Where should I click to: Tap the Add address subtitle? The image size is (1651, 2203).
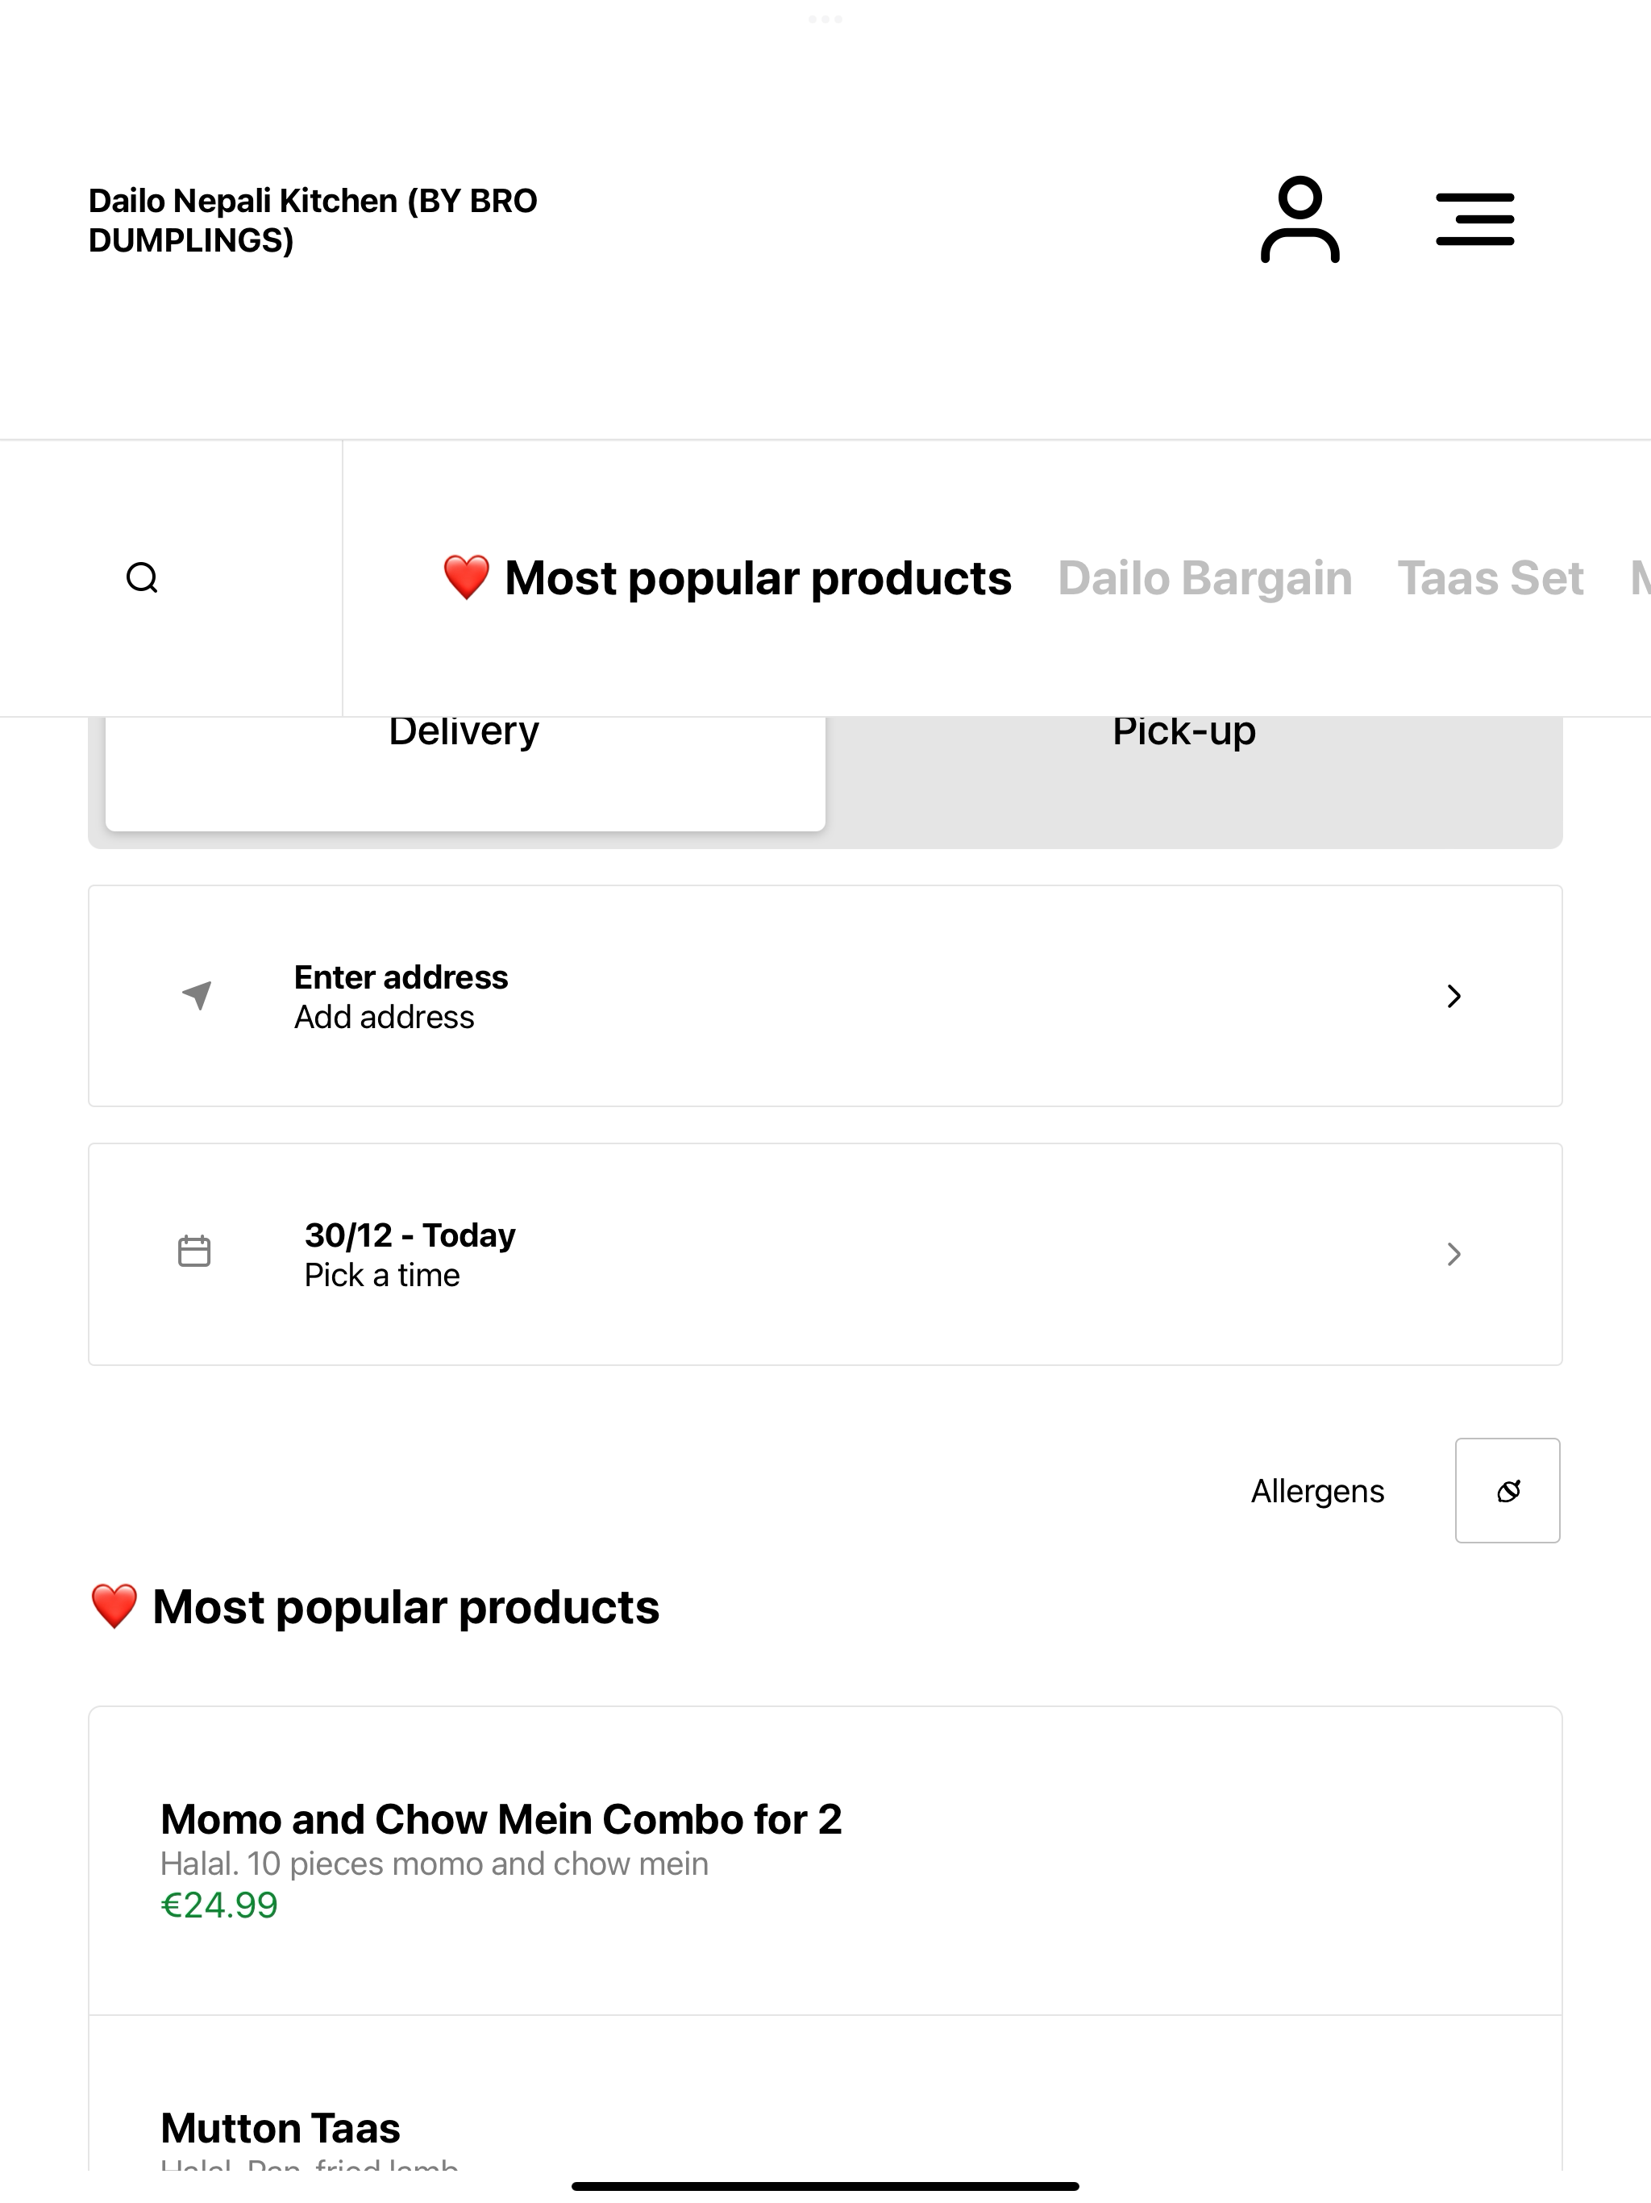[385, 1017]
